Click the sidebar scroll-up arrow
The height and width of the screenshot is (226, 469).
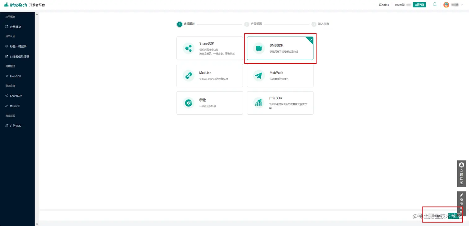[x=37, y=14]
